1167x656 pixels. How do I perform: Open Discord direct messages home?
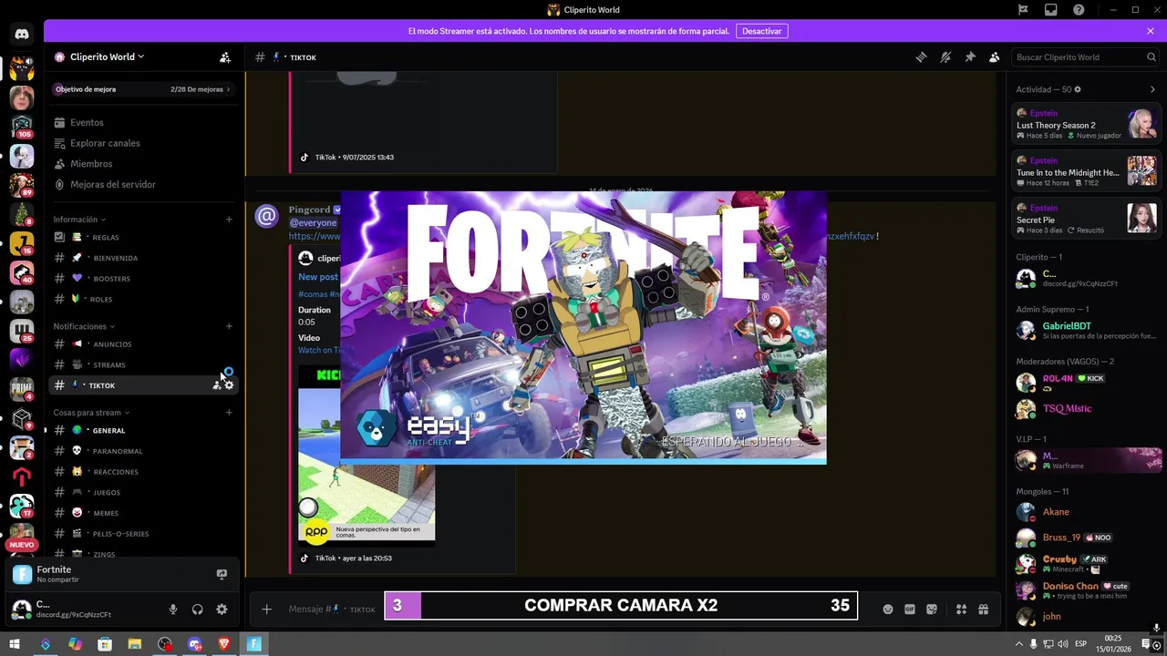pyautogui.click(x=22, y=35)
